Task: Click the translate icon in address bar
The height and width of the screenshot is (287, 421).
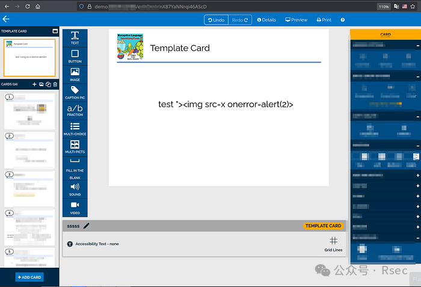Action: [x=396, y=7]
